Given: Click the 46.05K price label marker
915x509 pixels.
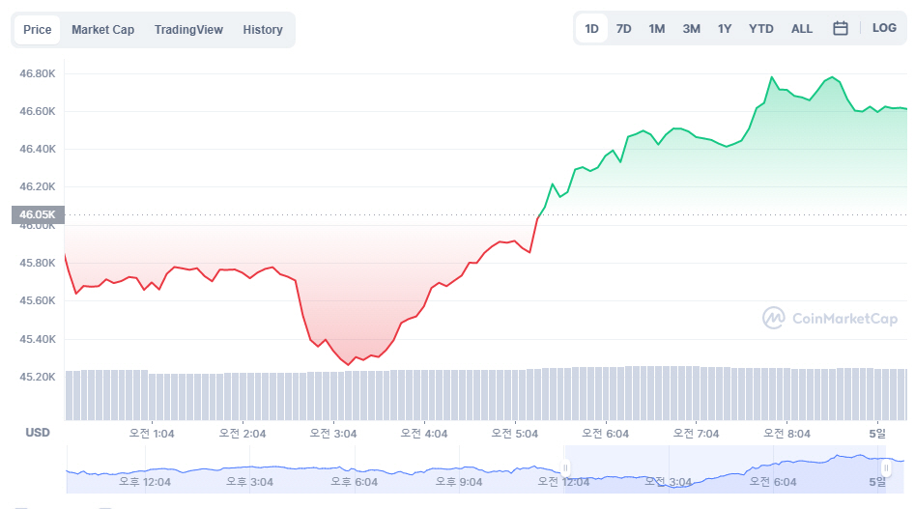Looking at the screenshot, I should coord(38,214).
